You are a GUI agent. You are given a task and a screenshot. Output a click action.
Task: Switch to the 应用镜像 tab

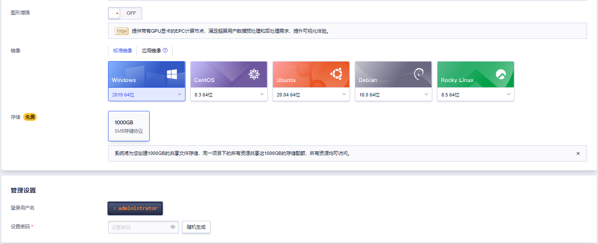(151, 51)
